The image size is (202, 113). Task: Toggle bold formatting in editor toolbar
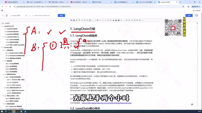click(74, 20)
